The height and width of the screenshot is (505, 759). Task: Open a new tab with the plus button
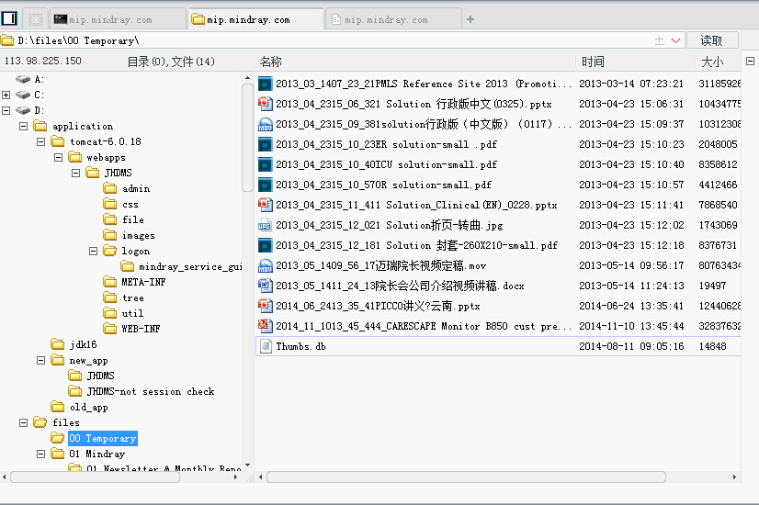coord(470,19)
